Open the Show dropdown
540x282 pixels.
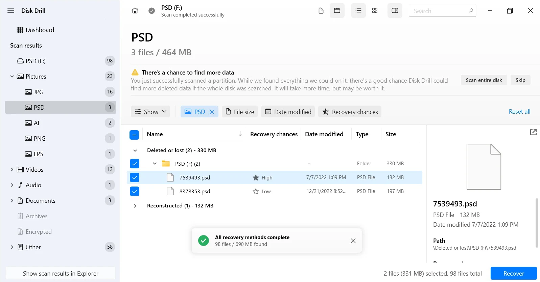(x=150, y=112)
